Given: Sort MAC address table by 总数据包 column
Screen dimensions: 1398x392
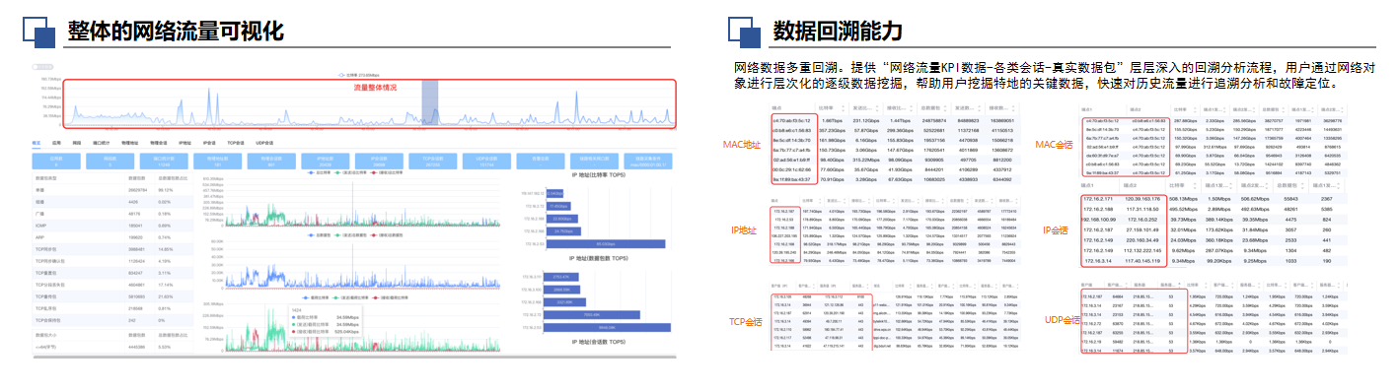Looking at the screenshot, I should 933,108.
